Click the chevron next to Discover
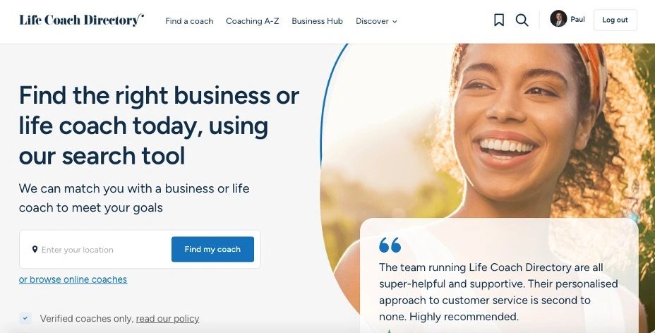655x333 pixels. click(x=395, y=21)
